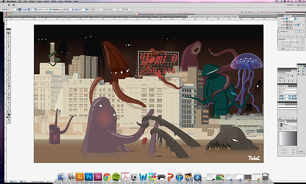Open the Arrange Documents icon

[x=14, y=5]
